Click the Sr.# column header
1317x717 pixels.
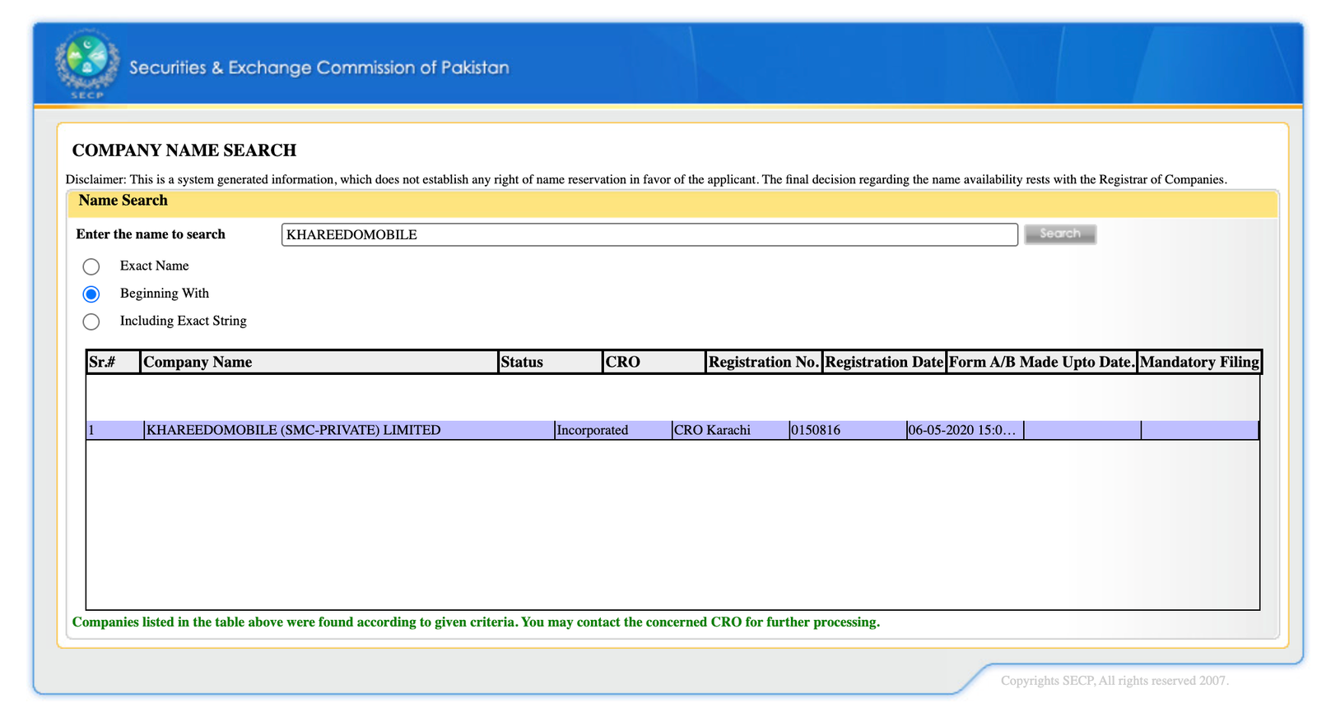(x=113, y=362)
